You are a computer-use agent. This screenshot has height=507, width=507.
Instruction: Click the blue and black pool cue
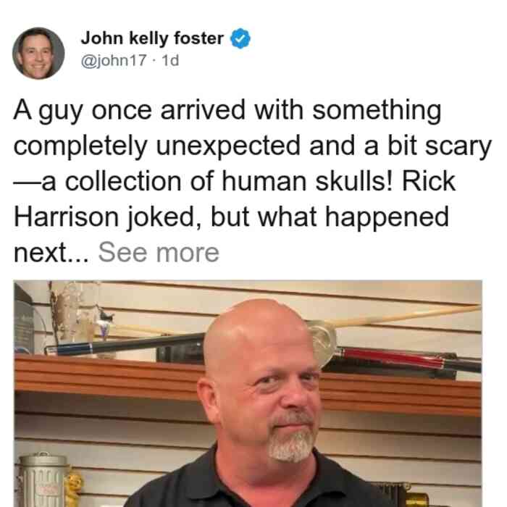(x=125, y=345)
